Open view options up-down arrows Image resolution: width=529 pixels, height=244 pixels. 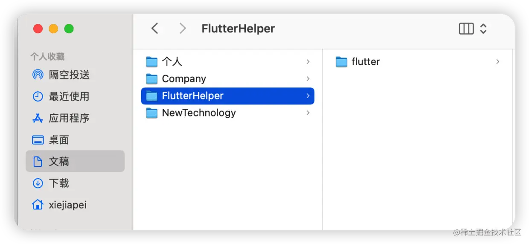pyautogui.click(x=483, y=29)
